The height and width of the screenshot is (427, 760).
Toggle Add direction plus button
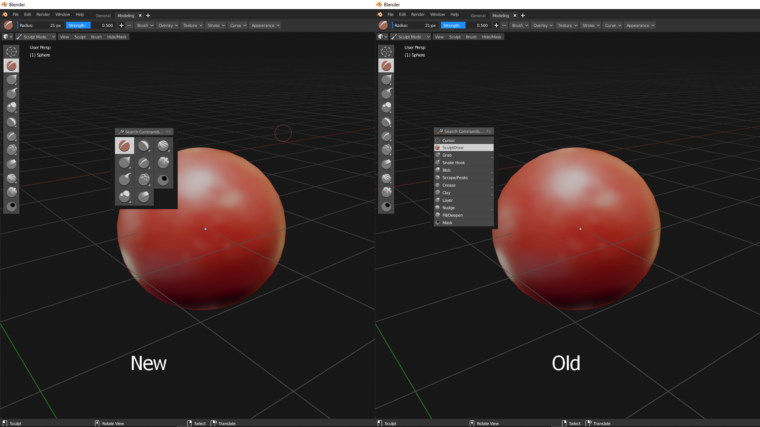point(122,25)
